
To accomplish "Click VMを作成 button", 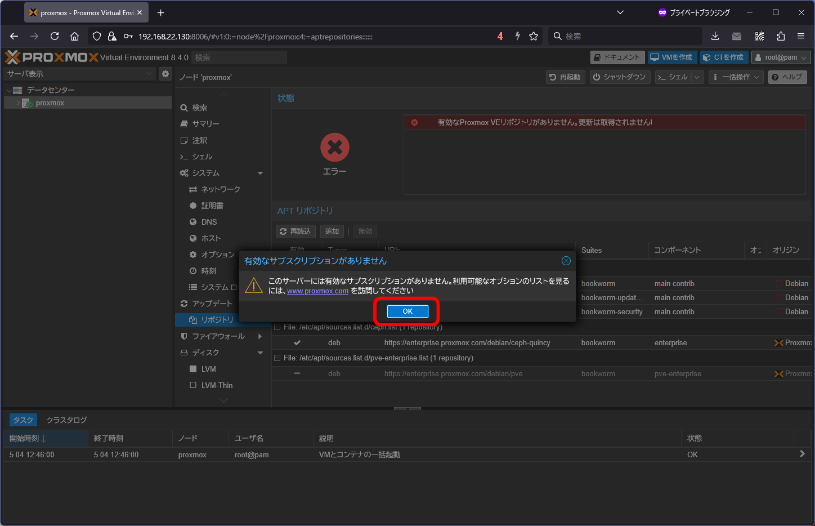I will pyautogui.click(x=672, y=57).
